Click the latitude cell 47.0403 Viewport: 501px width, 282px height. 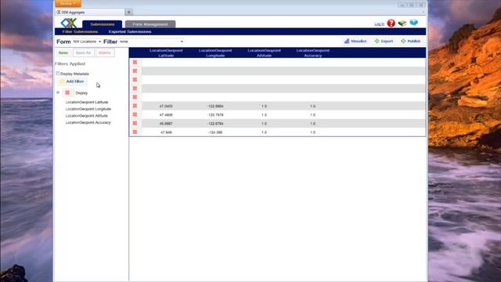(x=166, y=107)
